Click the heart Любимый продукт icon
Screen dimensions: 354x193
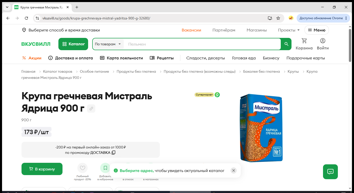82,168
